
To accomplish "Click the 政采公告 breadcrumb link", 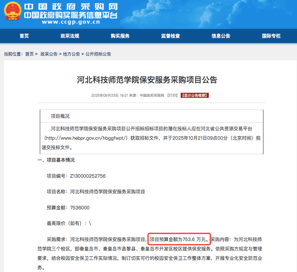I will (x=49, y=54).
